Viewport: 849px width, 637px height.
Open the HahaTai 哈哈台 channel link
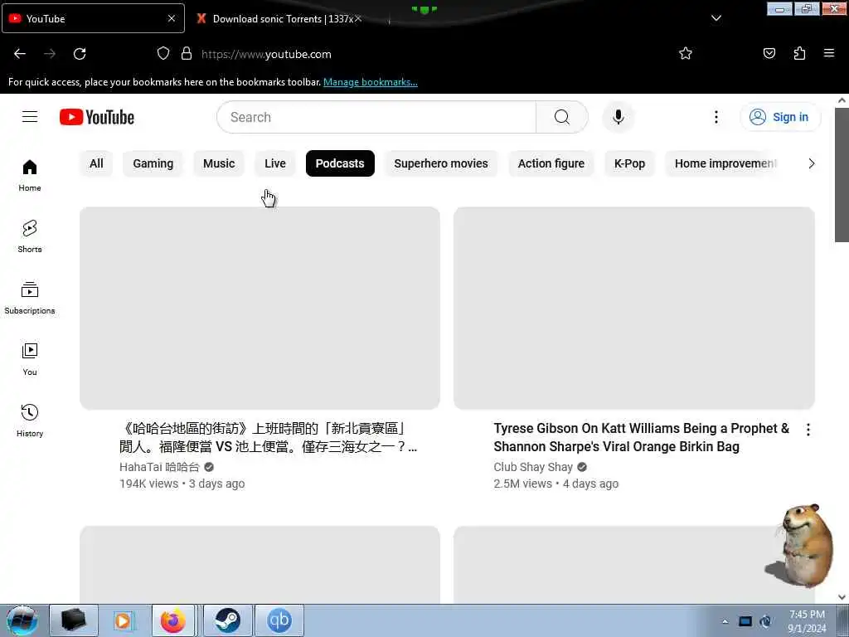[160, 467]
